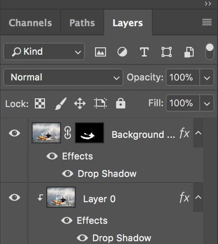Switch to the Channels tab
Screen dimensions: 218x244
tap(30, 23)
